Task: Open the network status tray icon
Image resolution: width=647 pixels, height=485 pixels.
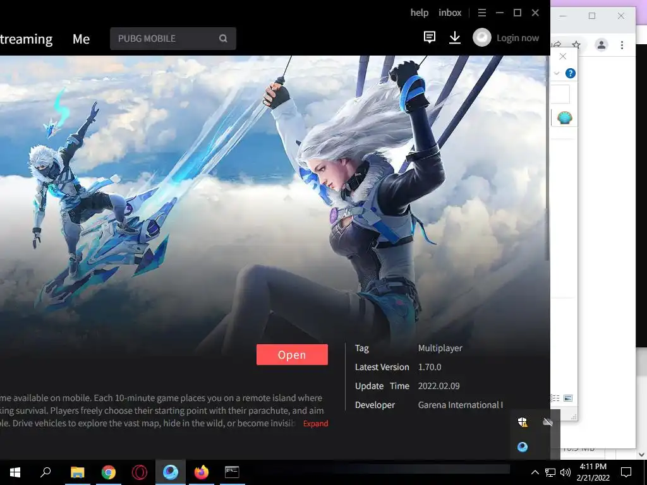Action: (550, 472)
